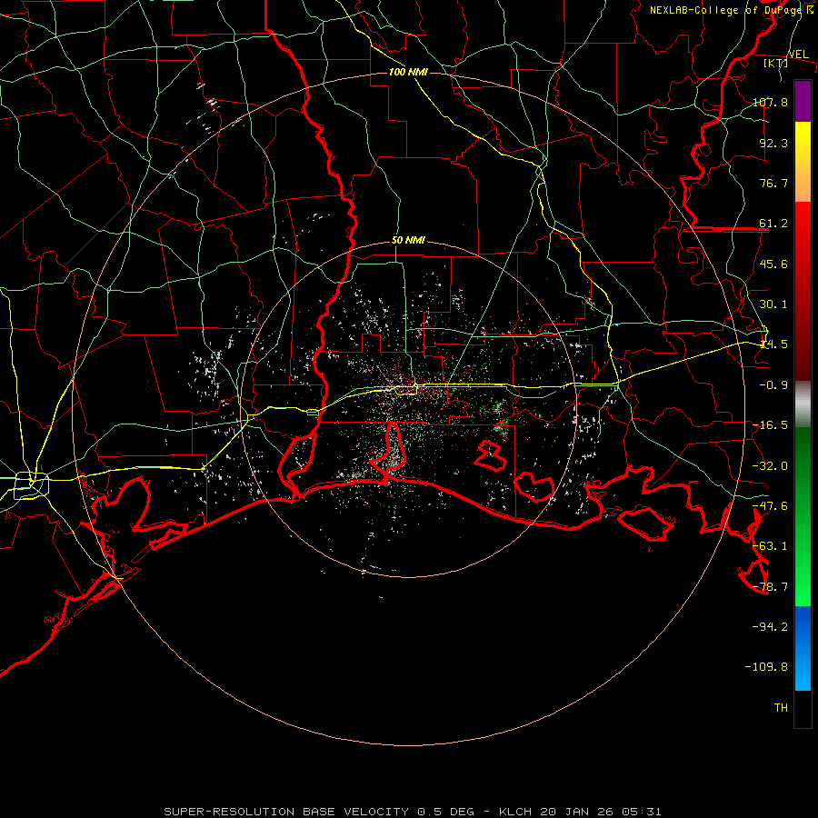Click the -94.2 legend value
Image resolution: width=818 pixels, height=818 pixels.
[770, 627]
